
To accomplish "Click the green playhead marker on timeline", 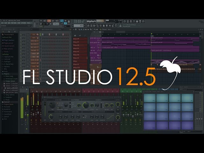I will pos(151,34).
